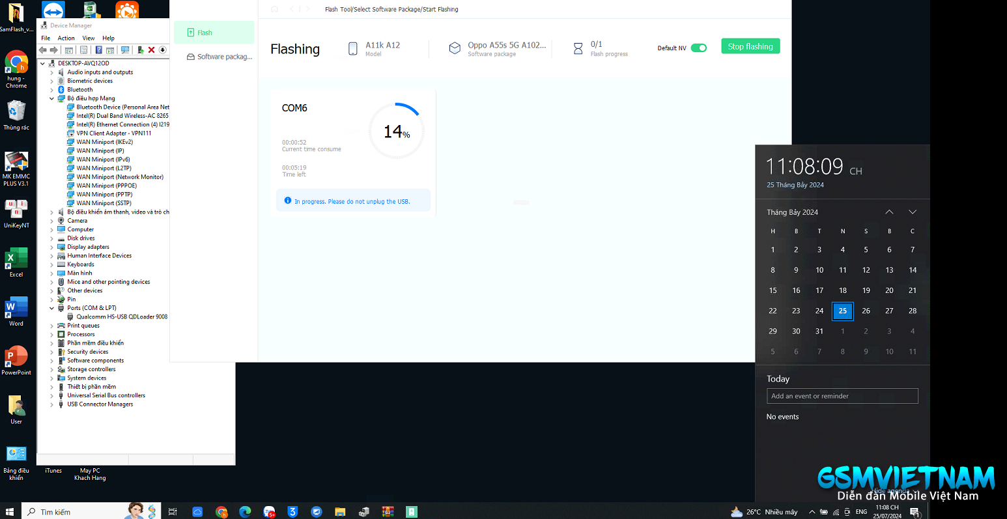Click the Windows Start button

click(10, 512)
